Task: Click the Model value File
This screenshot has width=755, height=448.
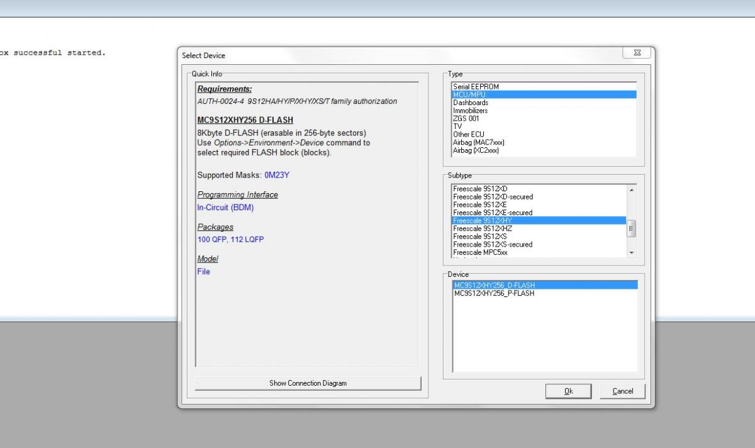Action: [x=203, y=272]
